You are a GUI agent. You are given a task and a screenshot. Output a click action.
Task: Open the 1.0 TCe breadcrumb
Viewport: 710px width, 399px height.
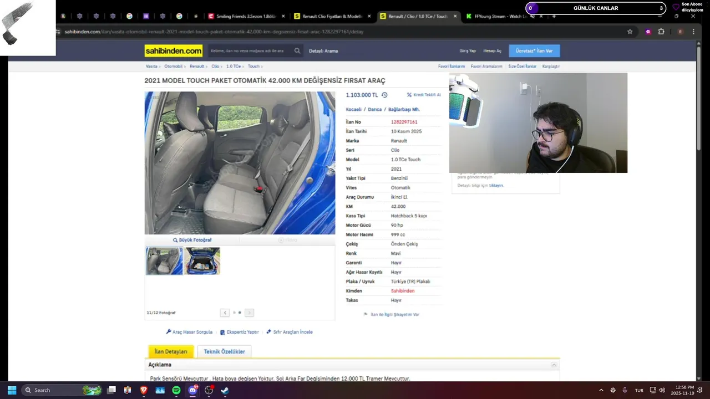[x=234, y=66]
